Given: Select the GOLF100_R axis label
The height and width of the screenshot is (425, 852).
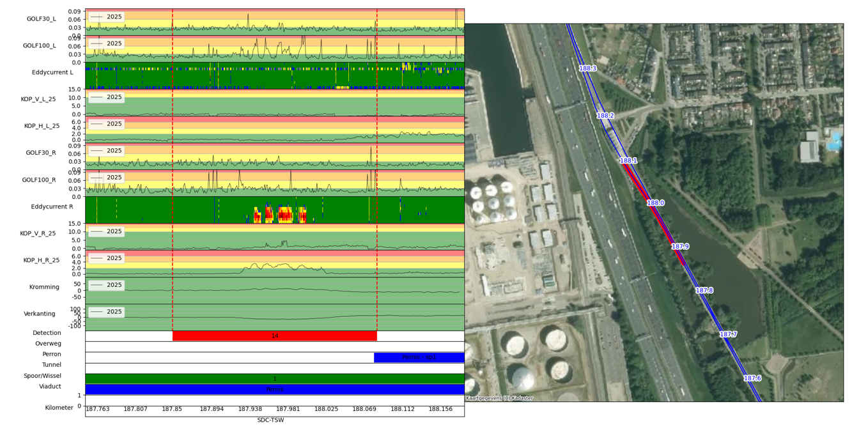Looking at the screenshot, I should coord(39,180).
